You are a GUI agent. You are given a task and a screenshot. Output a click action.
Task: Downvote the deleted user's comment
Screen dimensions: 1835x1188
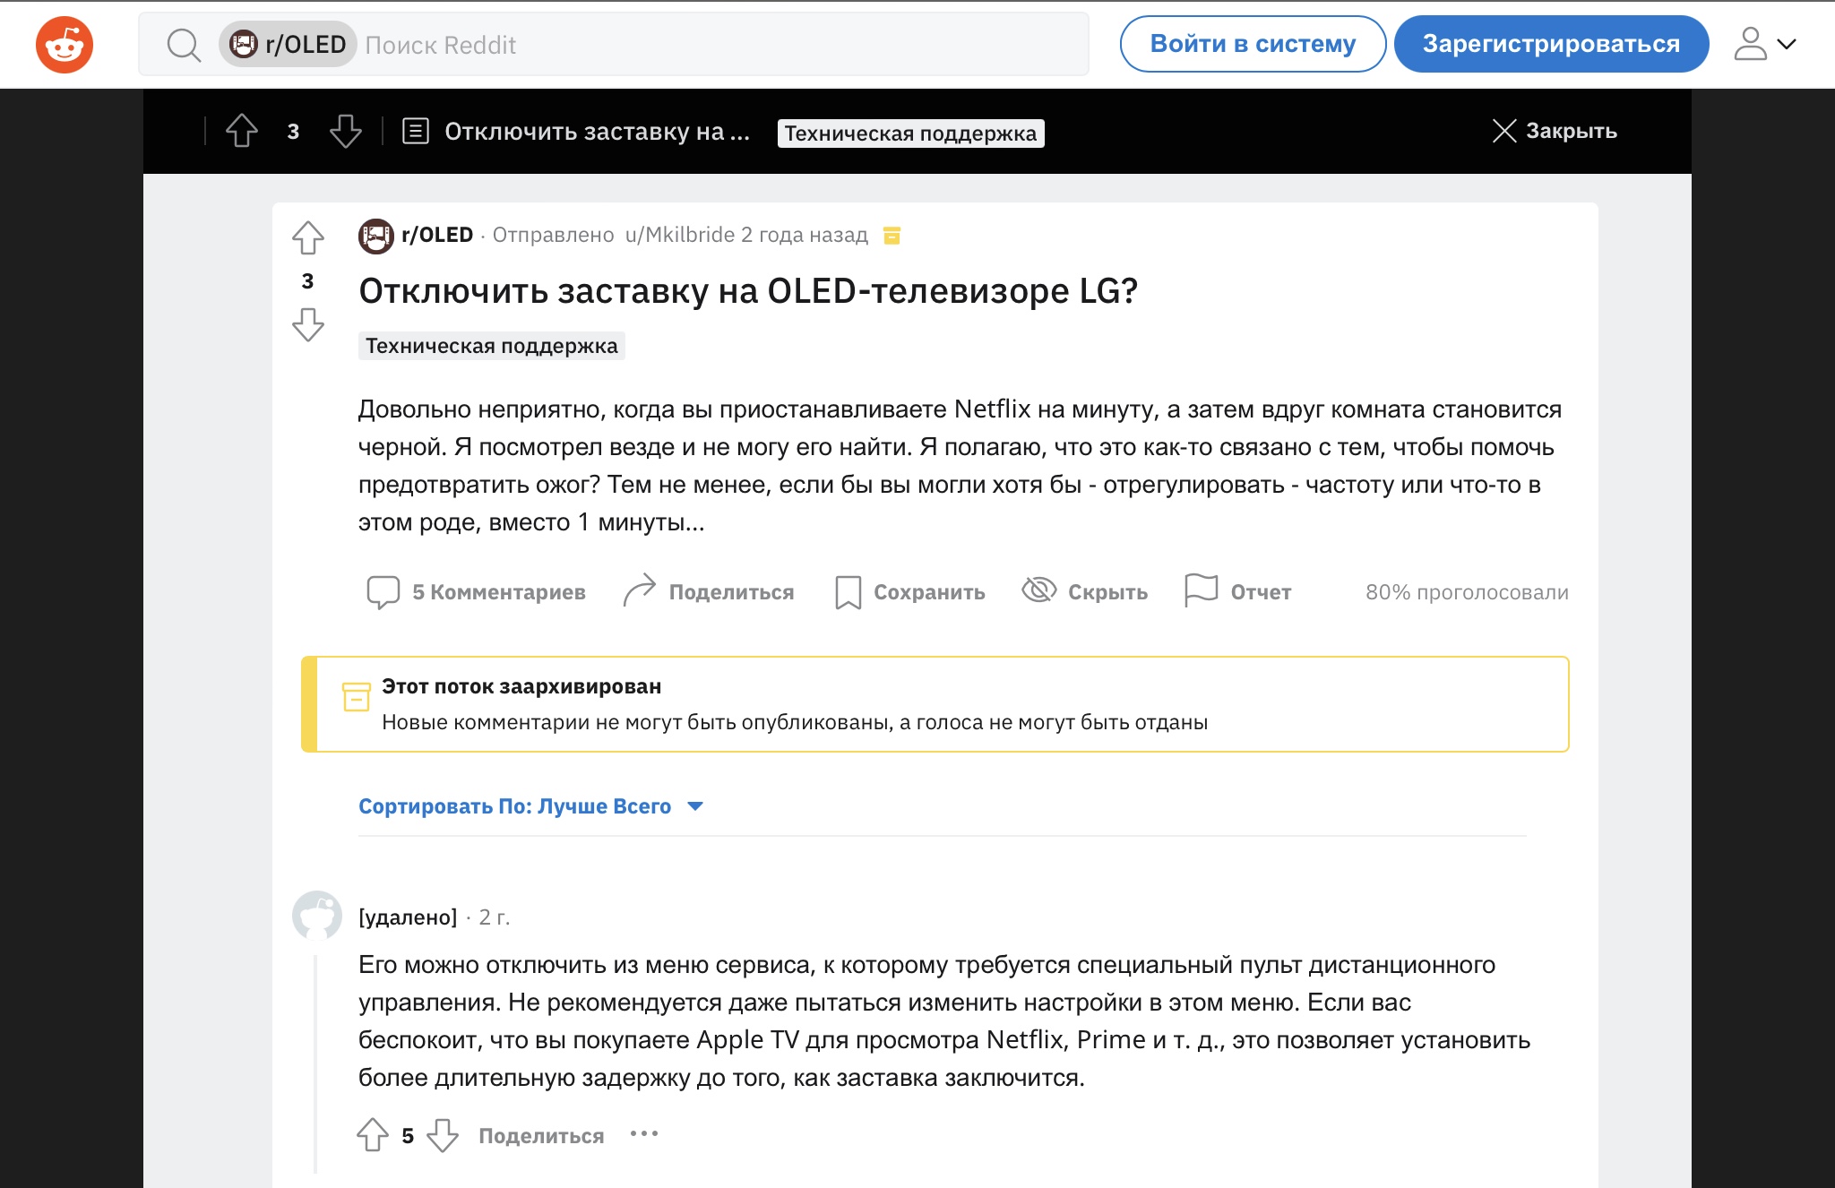click(x=443, y=1135)
